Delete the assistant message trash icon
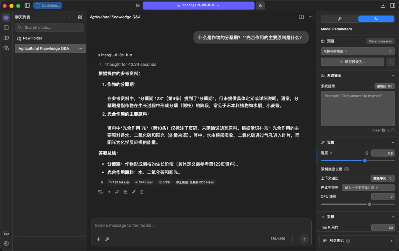 pos(142,192)
